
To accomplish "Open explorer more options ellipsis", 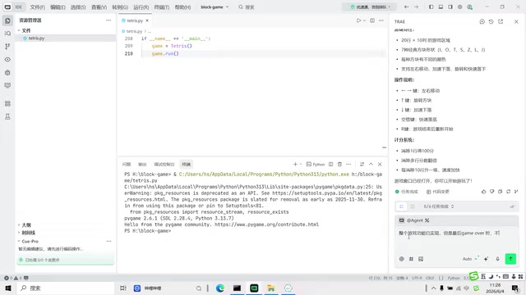I will coord(108,20).
